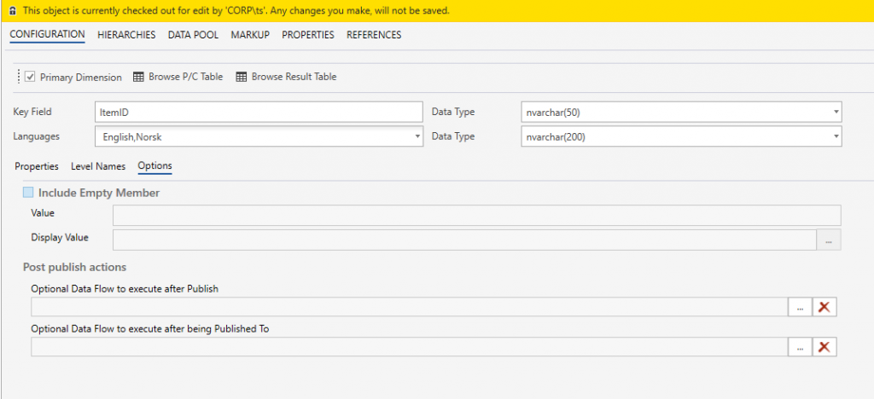874x399 pixels.
Task: Click the Browse Result Table grid icon
Action: [242, 77]
